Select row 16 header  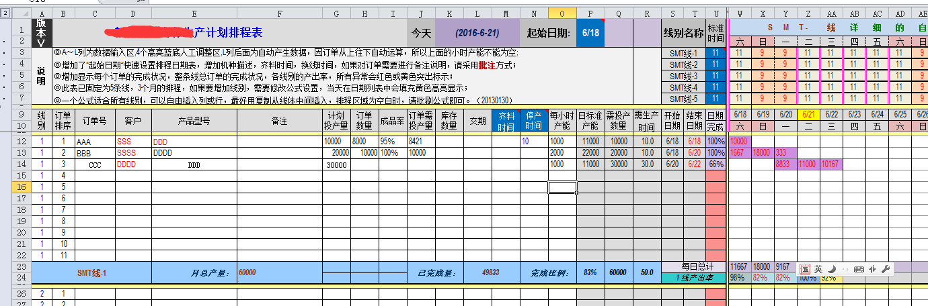[x=22, y=187]
